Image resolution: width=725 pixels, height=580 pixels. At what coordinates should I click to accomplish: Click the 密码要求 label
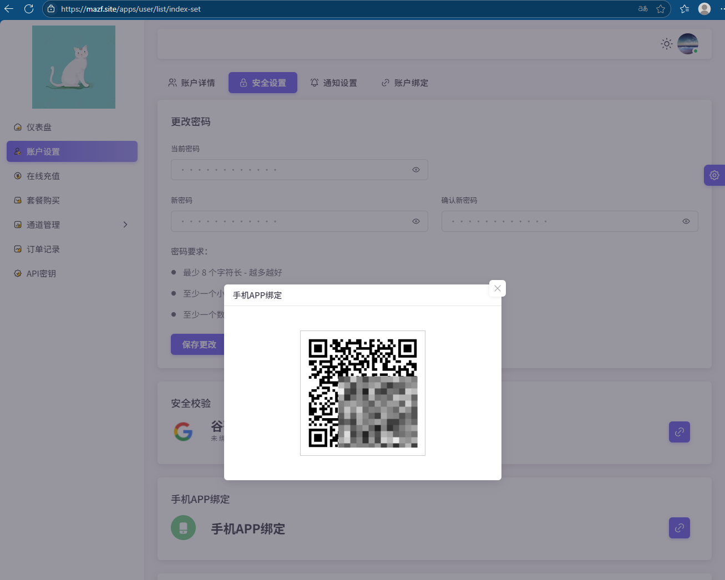190,251
